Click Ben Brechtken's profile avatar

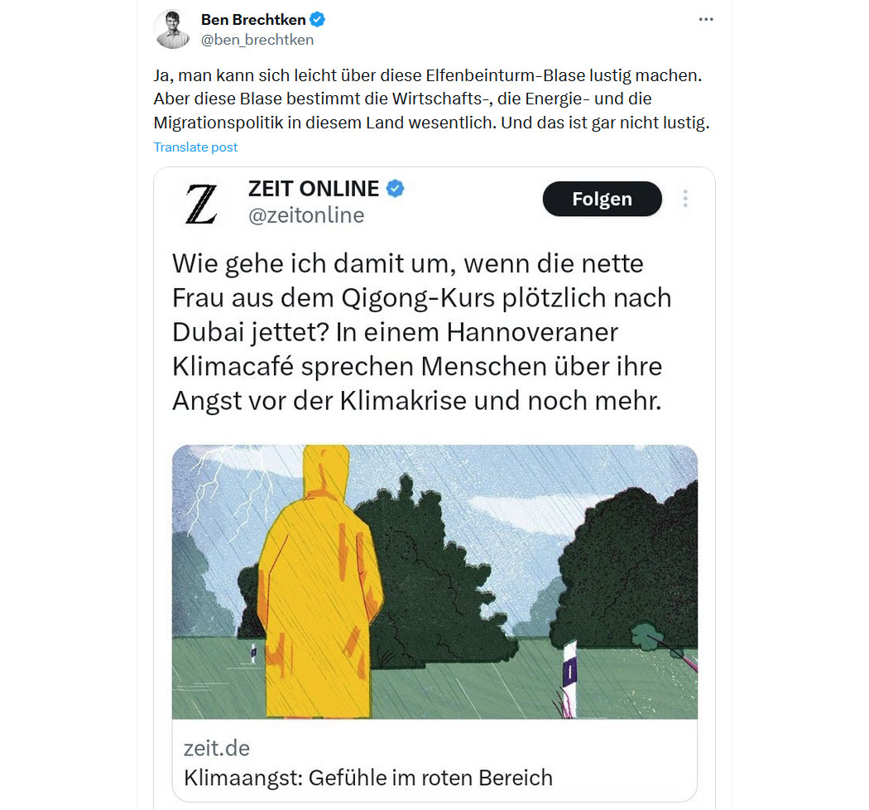(x=172, y=29)
